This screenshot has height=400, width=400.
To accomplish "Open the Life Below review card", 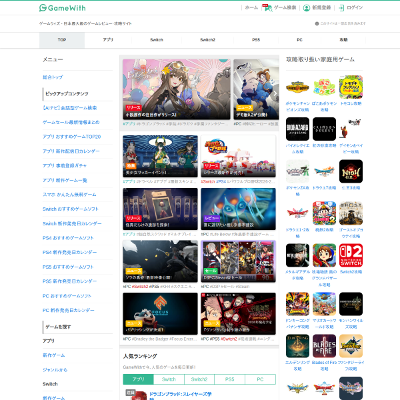I will pos(238,209).
